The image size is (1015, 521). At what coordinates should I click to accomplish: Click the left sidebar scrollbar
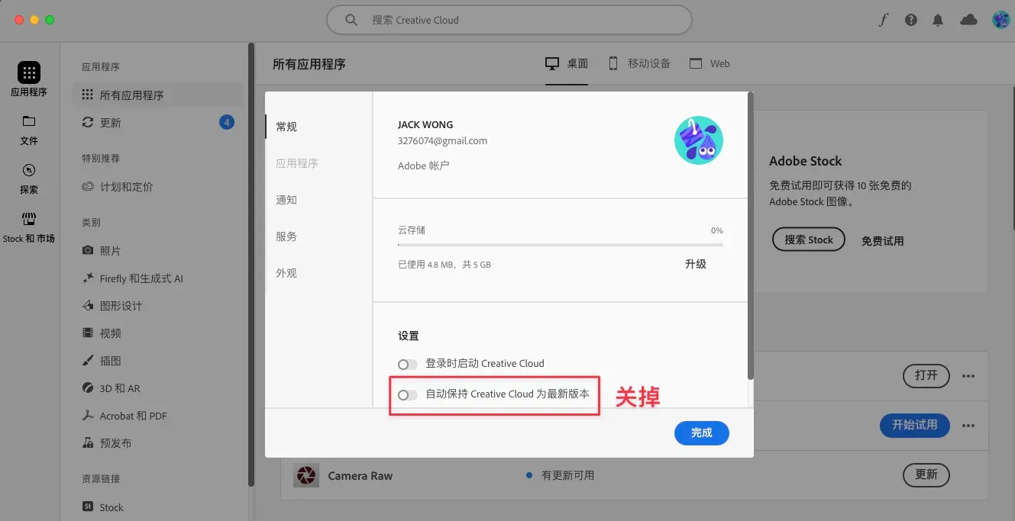[251, 265]
